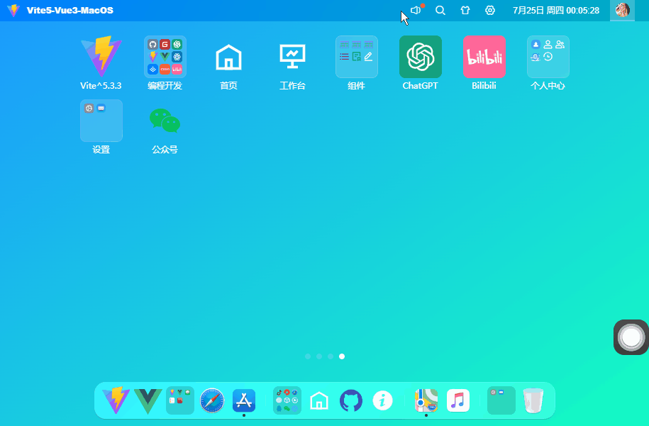Viewport: 649px width, 426px height.
Task: Select the active fourth page dot
Action: tap(342, 356)
